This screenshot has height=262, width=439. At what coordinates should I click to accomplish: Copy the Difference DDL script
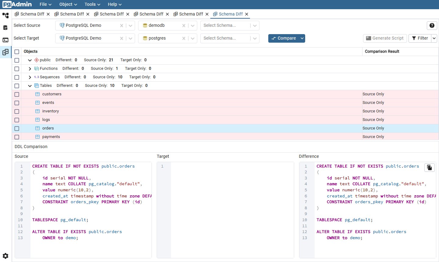point(430,168)
